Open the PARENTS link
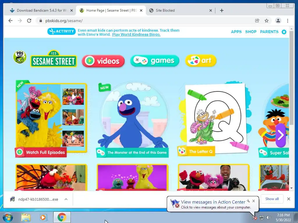 tap(269, 32)
